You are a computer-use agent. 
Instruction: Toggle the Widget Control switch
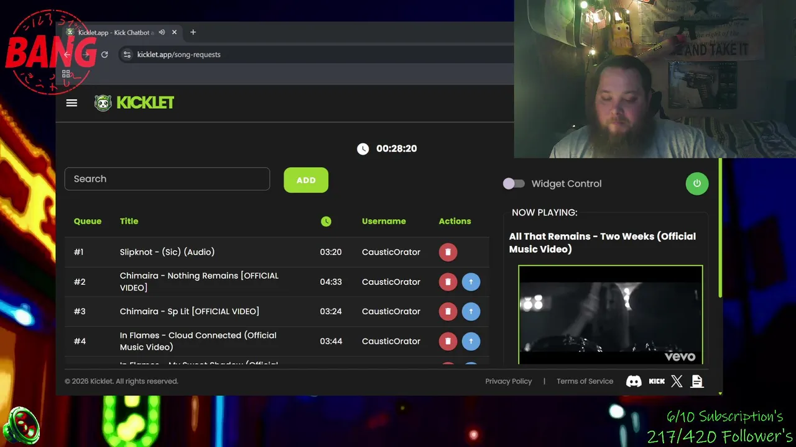click(514, 184)
